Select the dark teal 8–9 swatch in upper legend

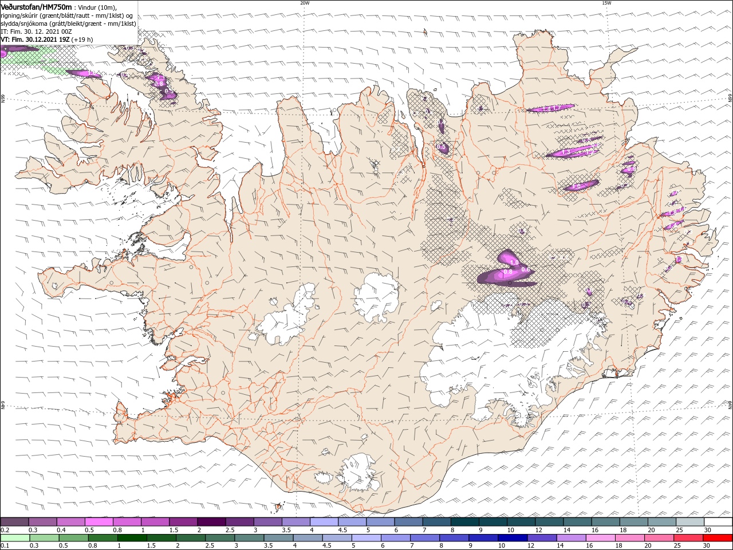(465, 522)
